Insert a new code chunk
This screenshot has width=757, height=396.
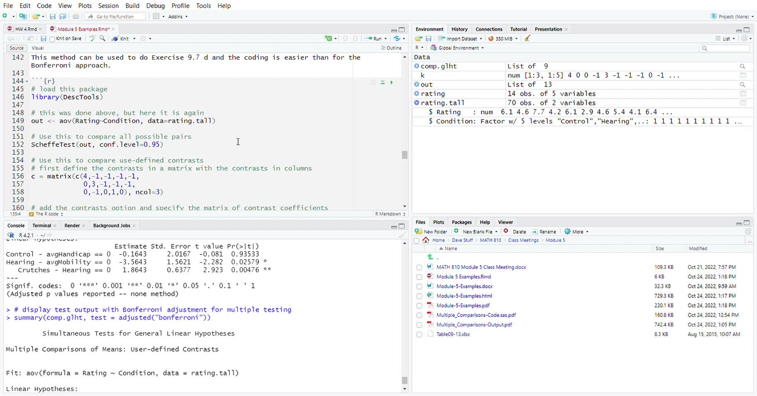click(329, 39)
